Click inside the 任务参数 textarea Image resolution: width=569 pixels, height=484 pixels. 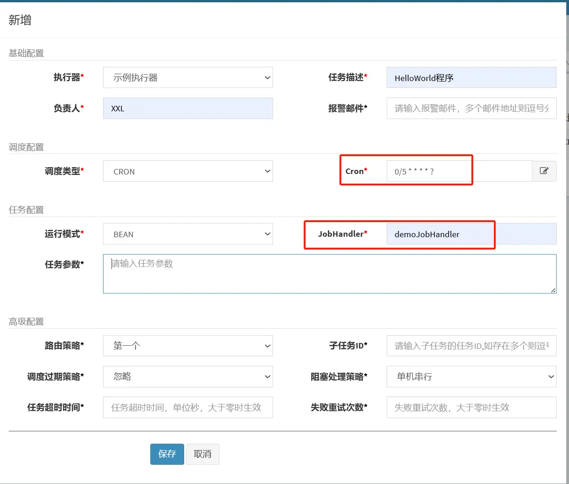point(329,274)
